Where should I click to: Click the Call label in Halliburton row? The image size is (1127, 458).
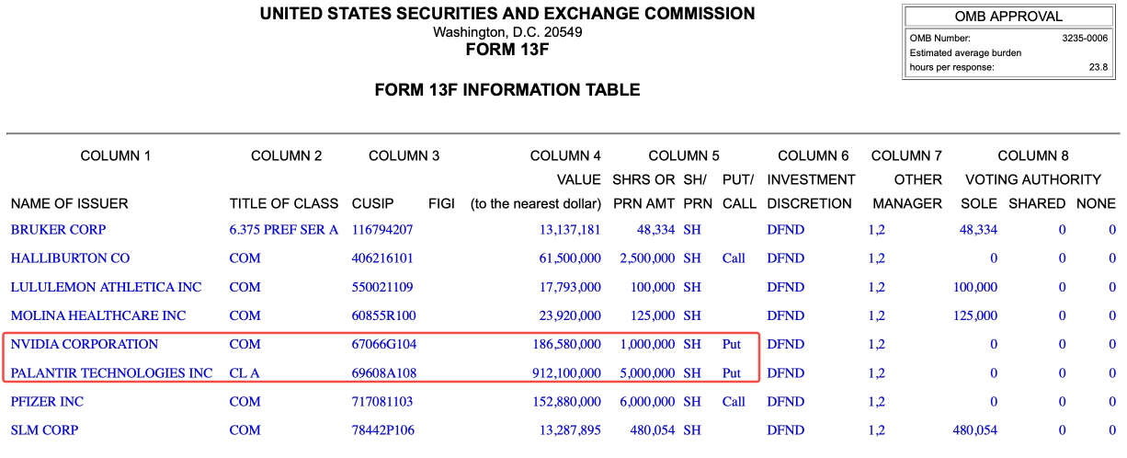click(x=734, y=258)
